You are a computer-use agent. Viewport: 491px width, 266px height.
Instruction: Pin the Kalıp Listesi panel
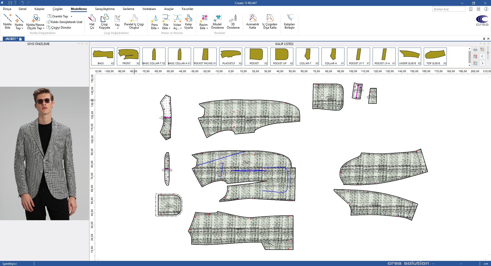pyautogui.click(x=484, y=44)
